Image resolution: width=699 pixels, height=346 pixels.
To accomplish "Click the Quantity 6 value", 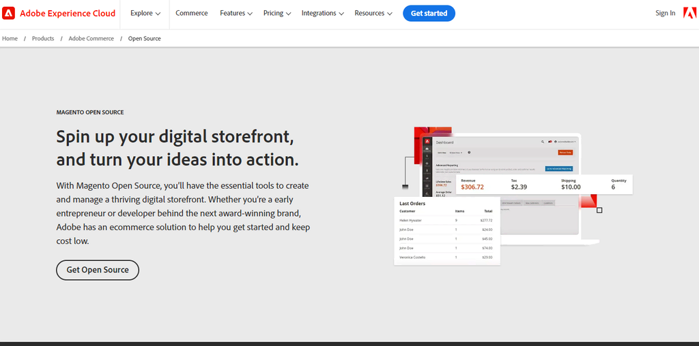I will (613, 187).
